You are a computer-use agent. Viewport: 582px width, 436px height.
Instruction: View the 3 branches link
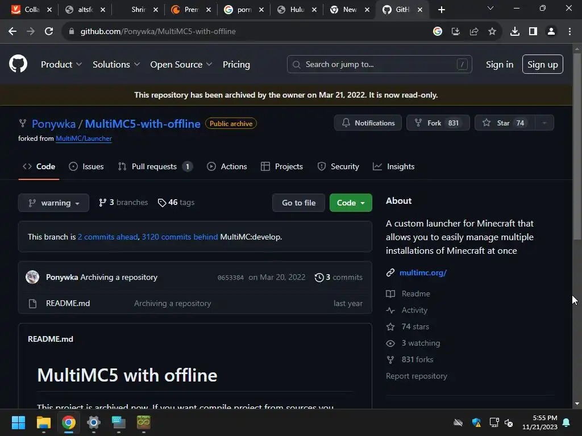(x=123, y=203)
